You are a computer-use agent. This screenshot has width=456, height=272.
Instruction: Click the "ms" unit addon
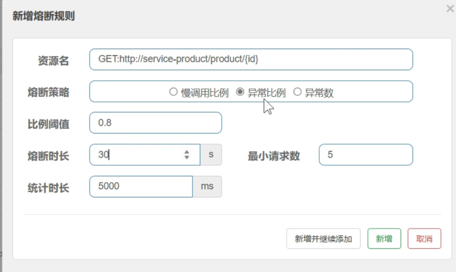coord(207,187)
